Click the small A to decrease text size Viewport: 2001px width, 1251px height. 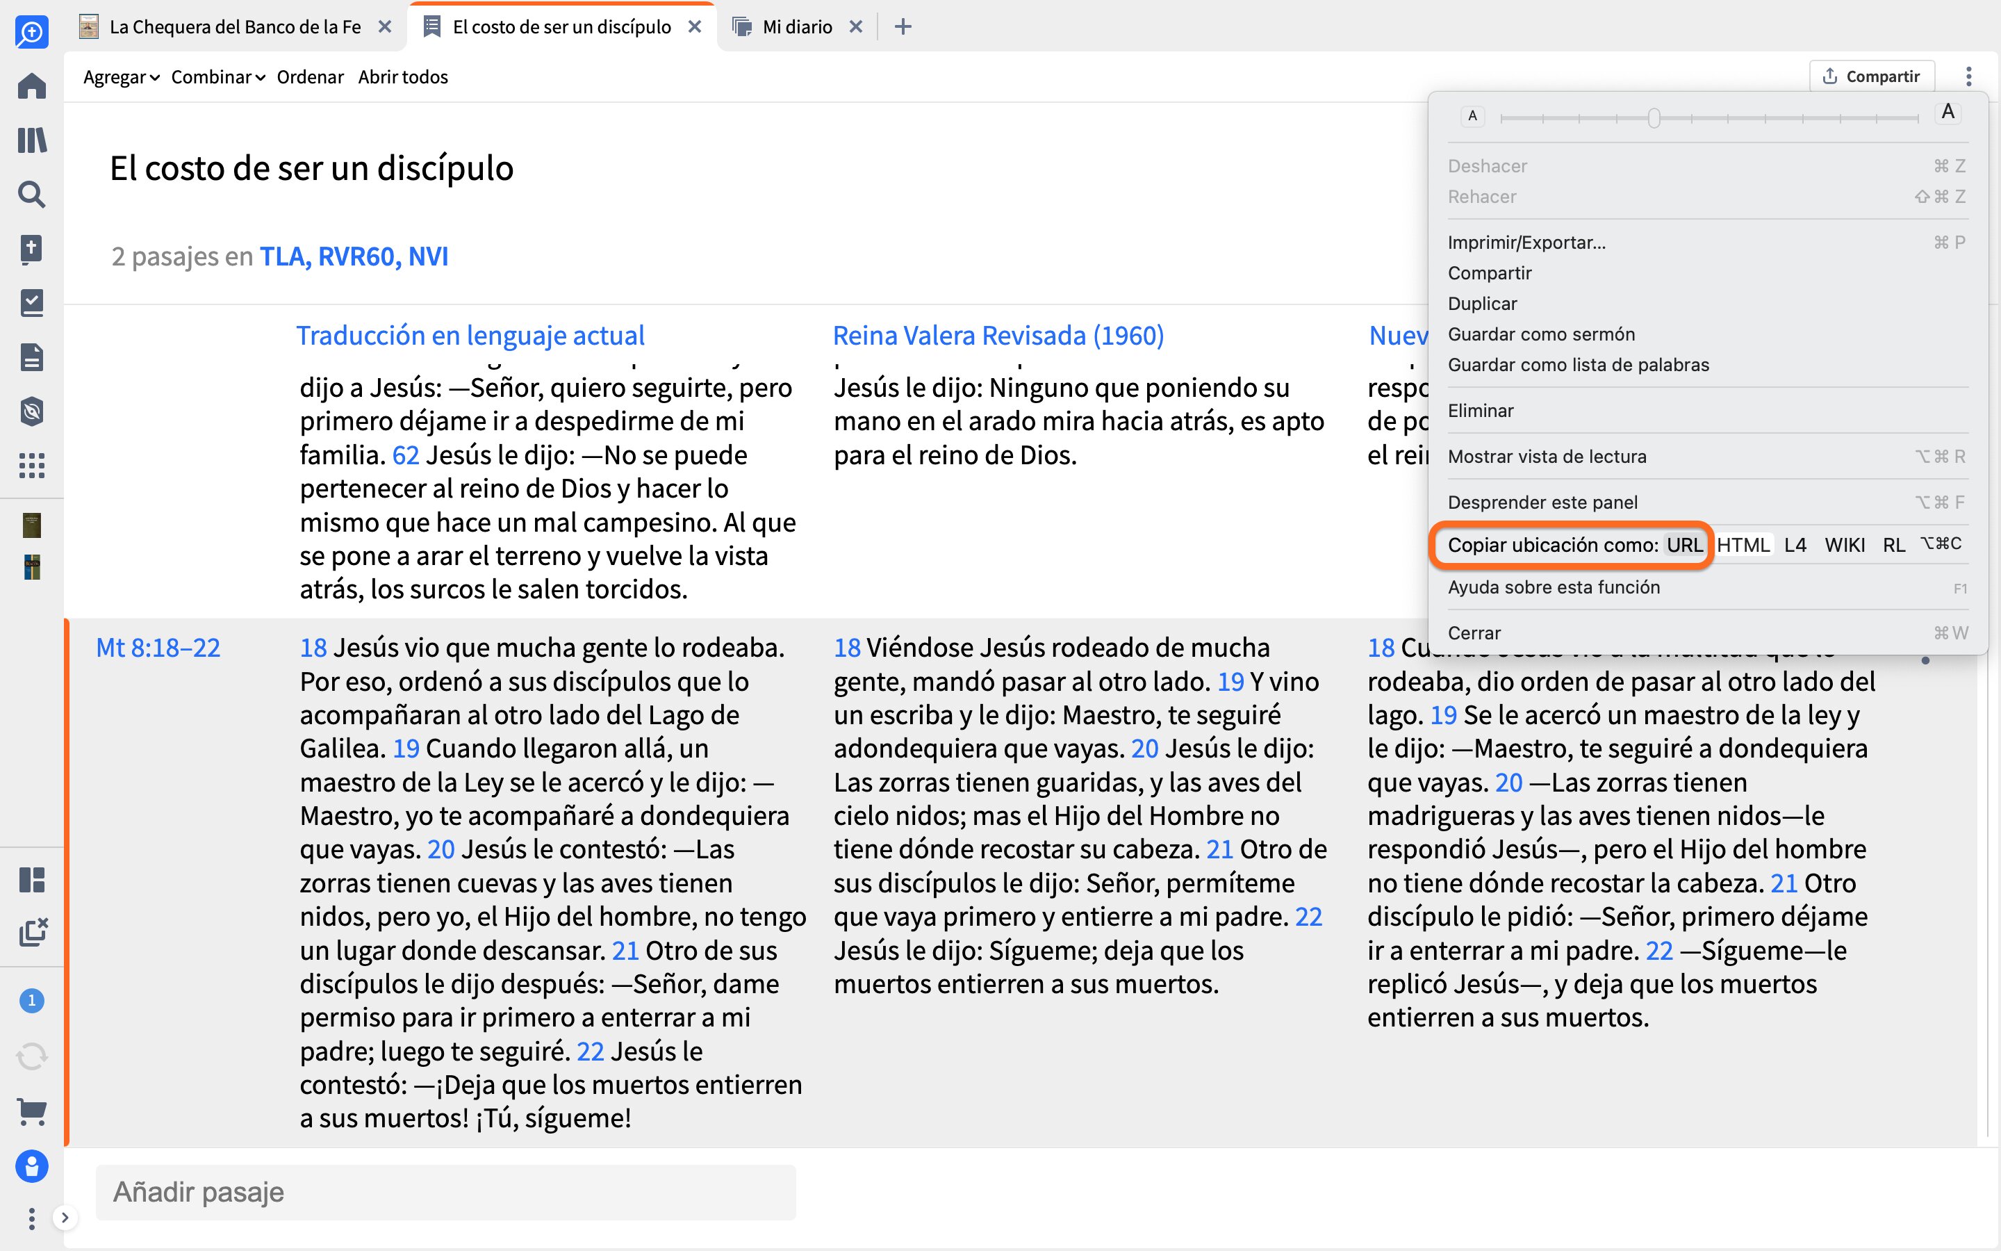click(1472, 116)
